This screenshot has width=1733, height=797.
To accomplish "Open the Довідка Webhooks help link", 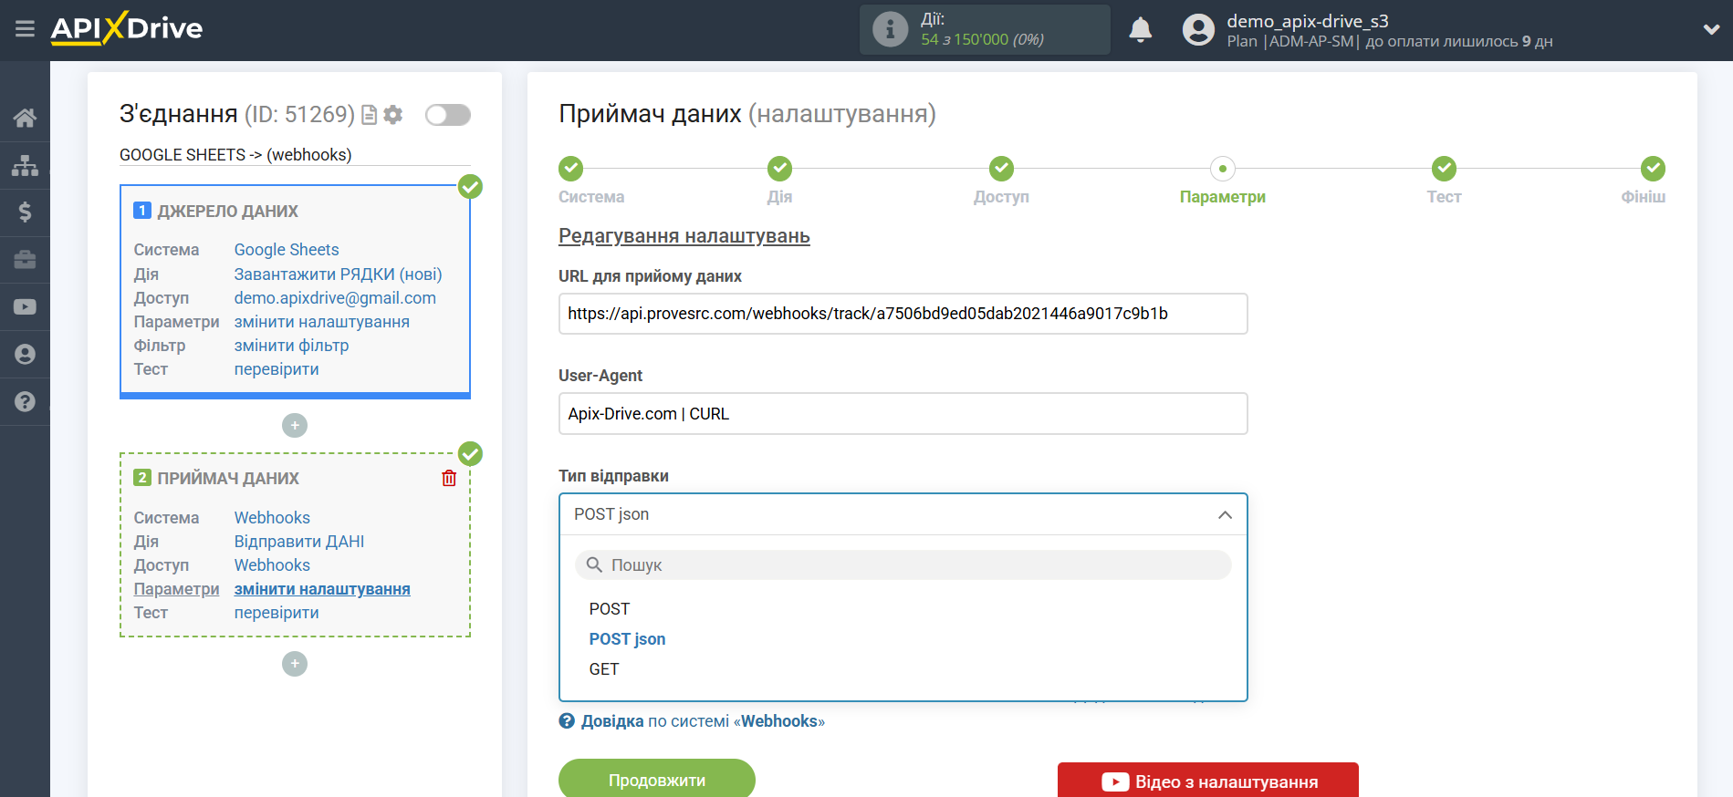I will coord(703,721).
